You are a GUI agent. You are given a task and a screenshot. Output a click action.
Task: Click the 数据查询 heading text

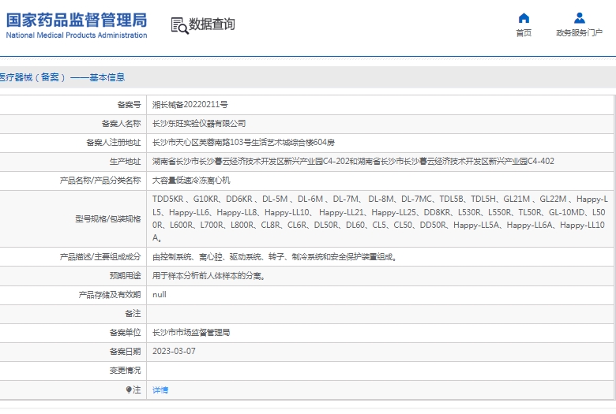pyautogui.click(x=212, y=24)
